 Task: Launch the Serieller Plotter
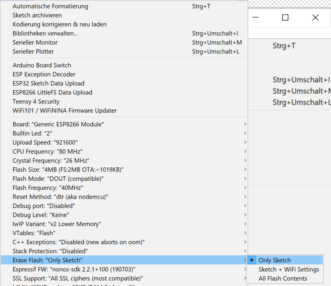(x=33, y=52)
